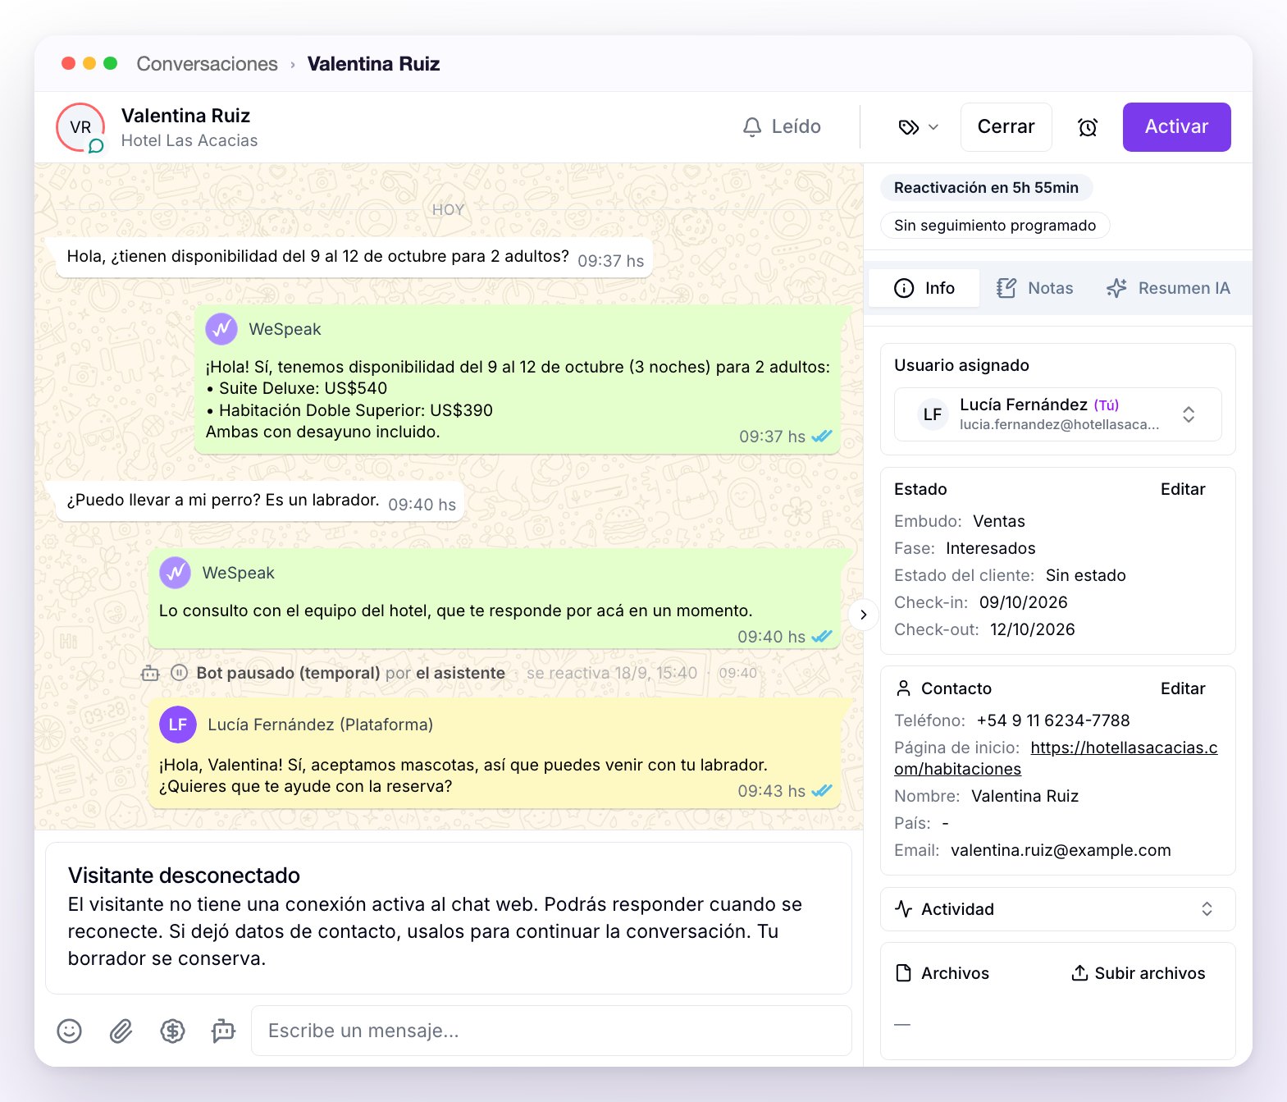Viewport: 1287px width, 1102px height.
Task: Click the pause icon in the 'Bot pausado' notice
Action: pos(180,673)
